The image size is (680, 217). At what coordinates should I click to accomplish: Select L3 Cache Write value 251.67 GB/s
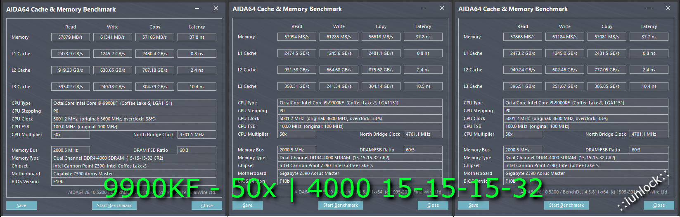coord(565,86)
